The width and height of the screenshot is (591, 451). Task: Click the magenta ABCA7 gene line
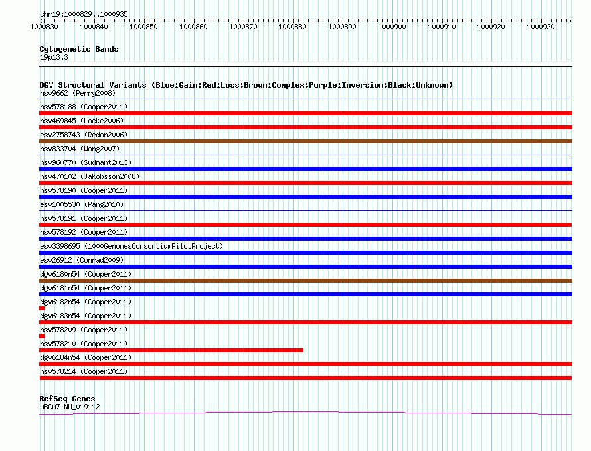tap(305, 413)
